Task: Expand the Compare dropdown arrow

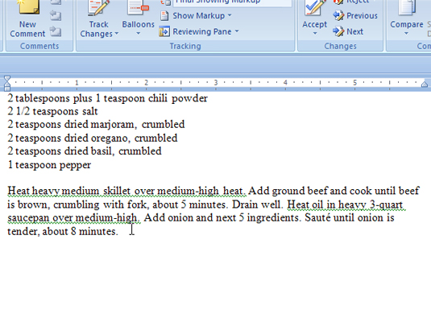Action: pyautogui.click(x=406, y=34)
